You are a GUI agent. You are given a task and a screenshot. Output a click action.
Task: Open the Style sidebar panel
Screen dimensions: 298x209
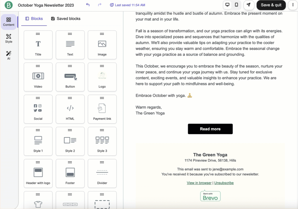click(9, 38)
